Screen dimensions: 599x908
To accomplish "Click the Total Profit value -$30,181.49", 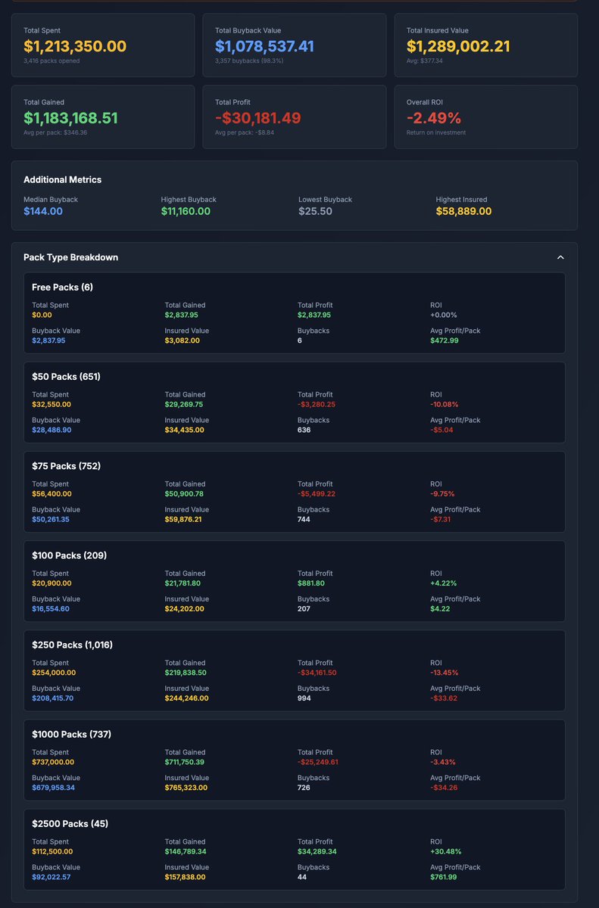I will point(258,118).
